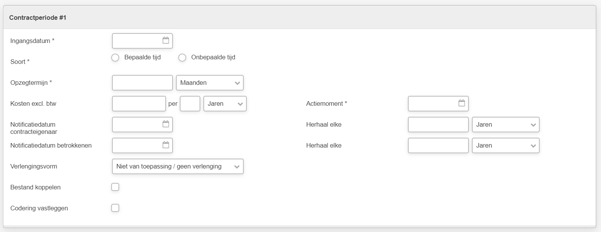
Task: Enable the Codering vastleggen checkbox
Action: [x=115, y=208]
